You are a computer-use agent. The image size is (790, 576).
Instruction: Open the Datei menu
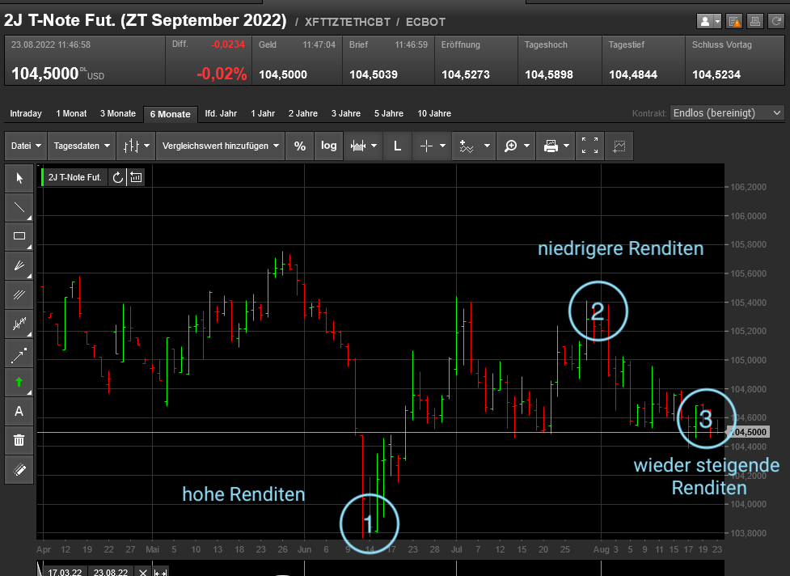click(26, 146)
